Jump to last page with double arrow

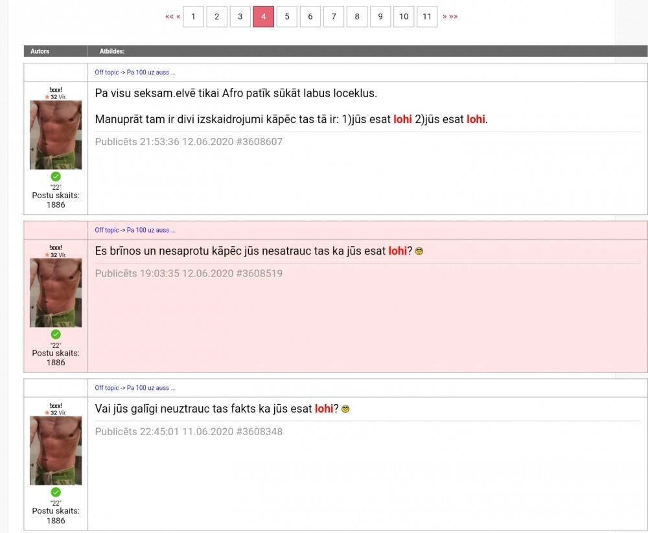click(454, 17)
